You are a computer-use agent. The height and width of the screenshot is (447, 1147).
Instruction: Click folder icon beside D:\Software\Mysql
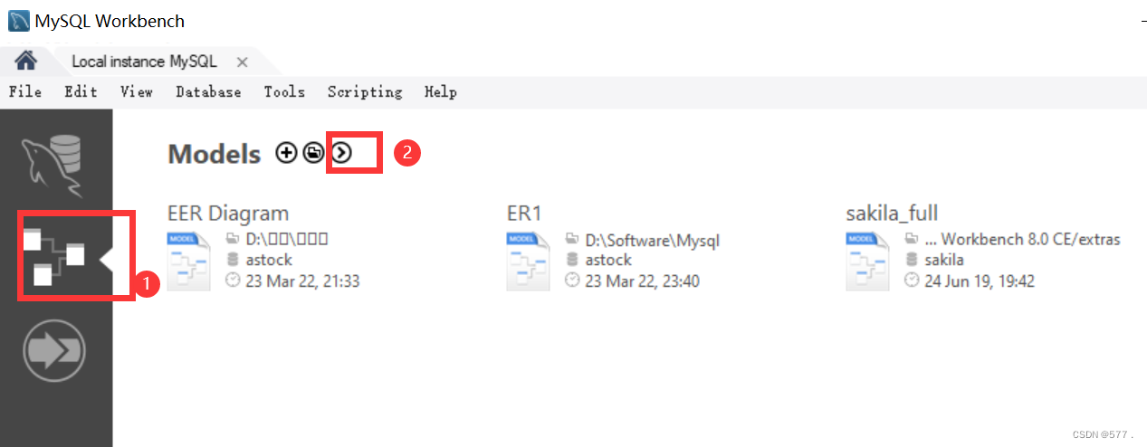click(571, 239)
